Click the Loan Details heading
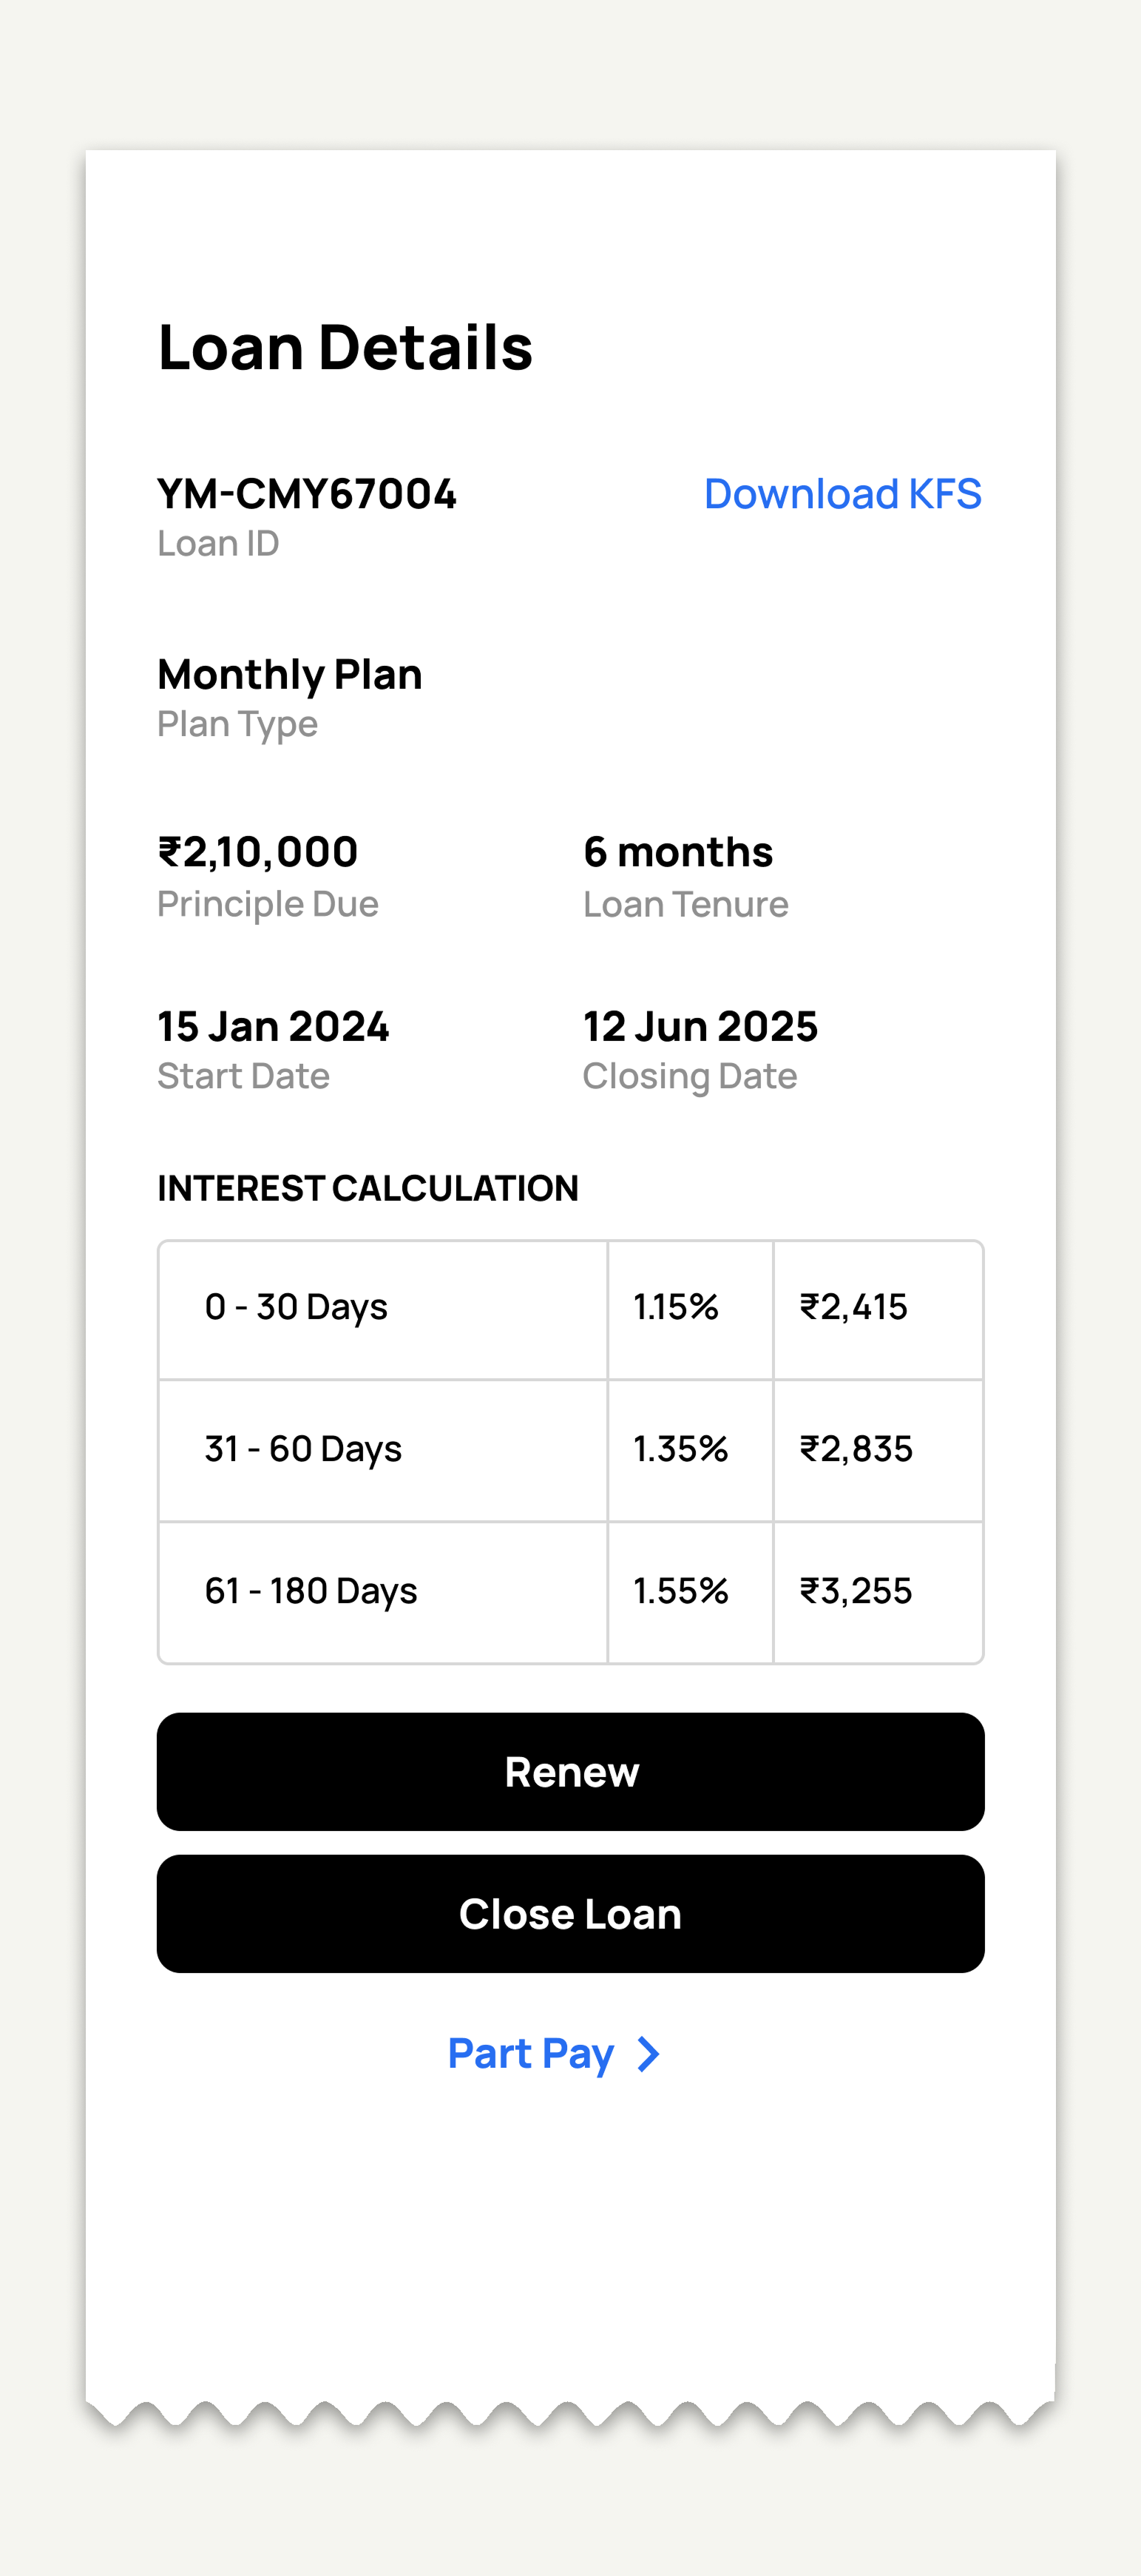Viewport: 1141px width, 2576px height. (x=345, y=347)
